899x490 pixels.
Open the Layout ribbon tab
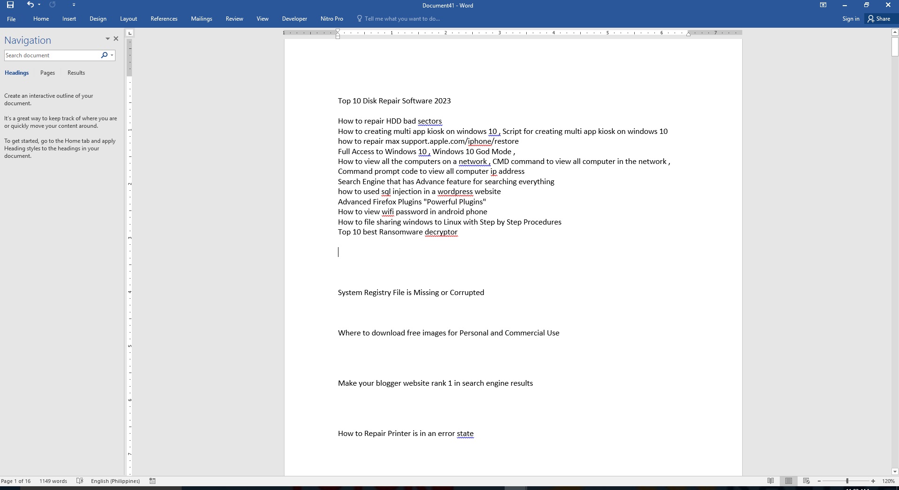coord(128,19)
